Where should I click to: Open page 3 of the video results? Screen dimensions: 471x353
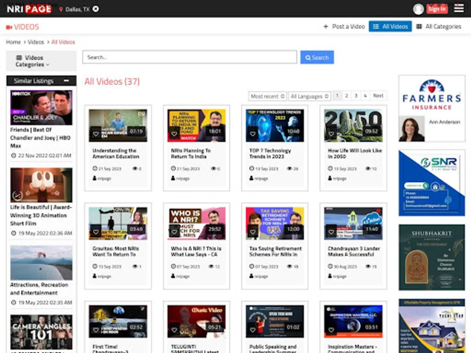(356, 95)
